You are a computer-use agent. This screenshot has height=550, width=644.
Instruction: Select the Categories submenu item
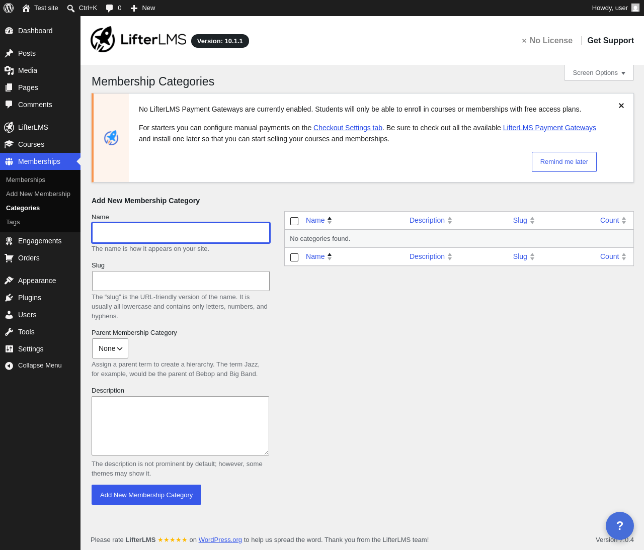click(x=23, y=208)
